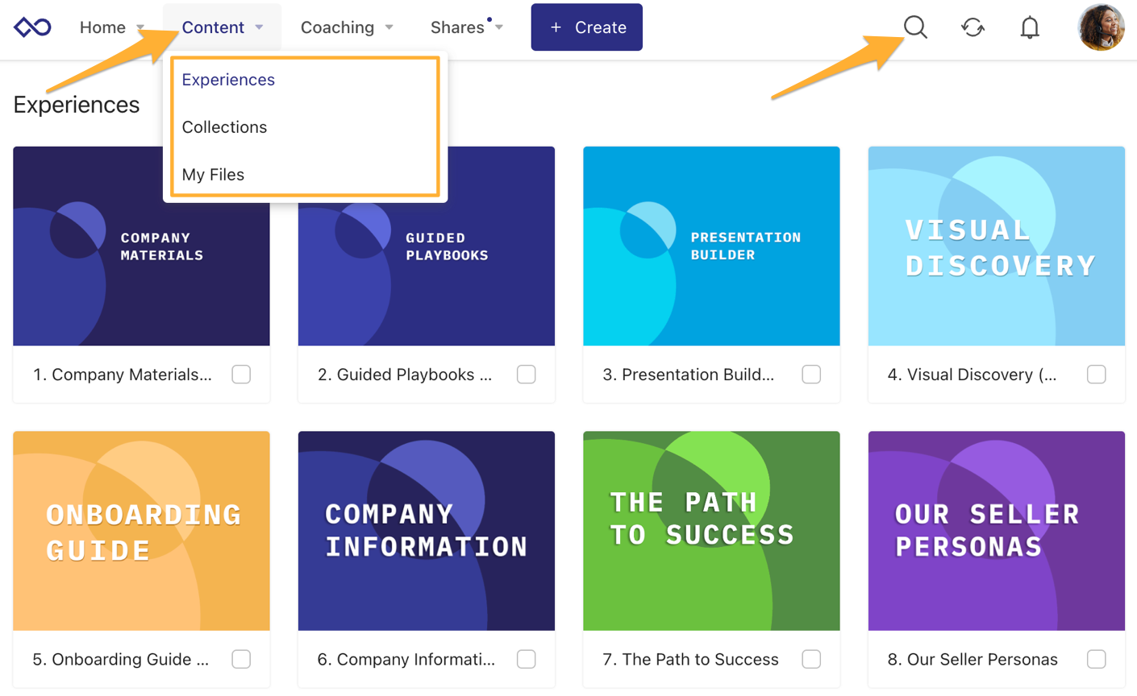Tick the Company Materials checkbox
This screenshot has width=1137, height=696.
[x=241, y=375]
